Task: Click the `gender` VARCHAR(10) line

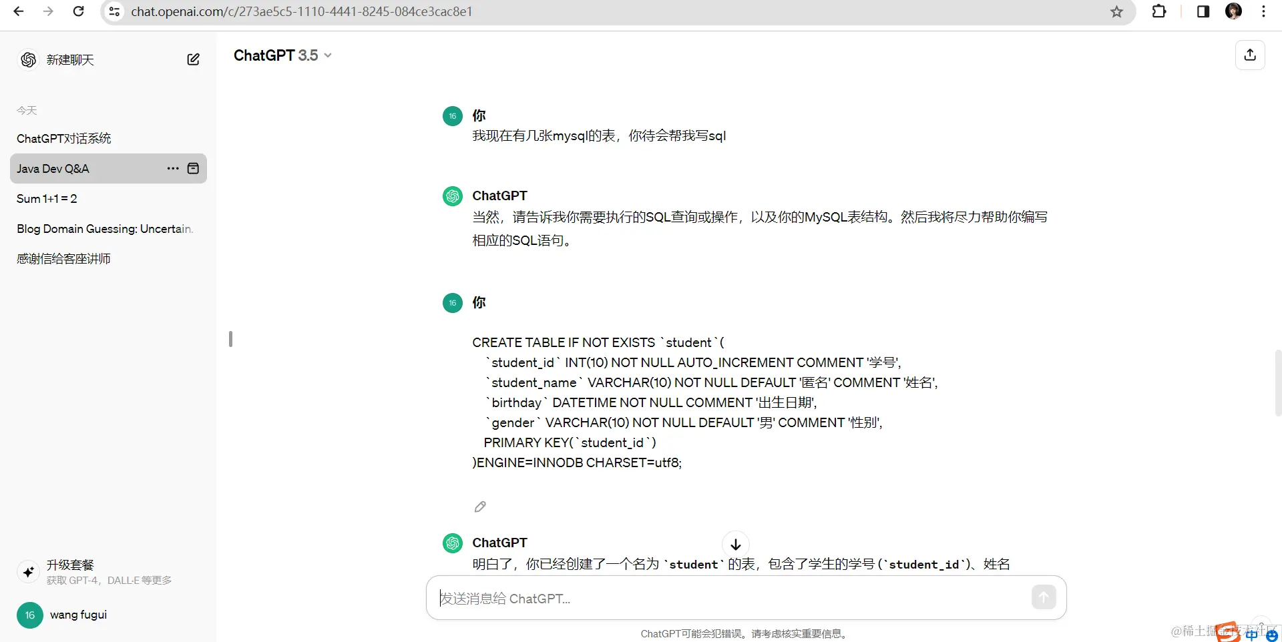Action: click(x=684, y=422)
